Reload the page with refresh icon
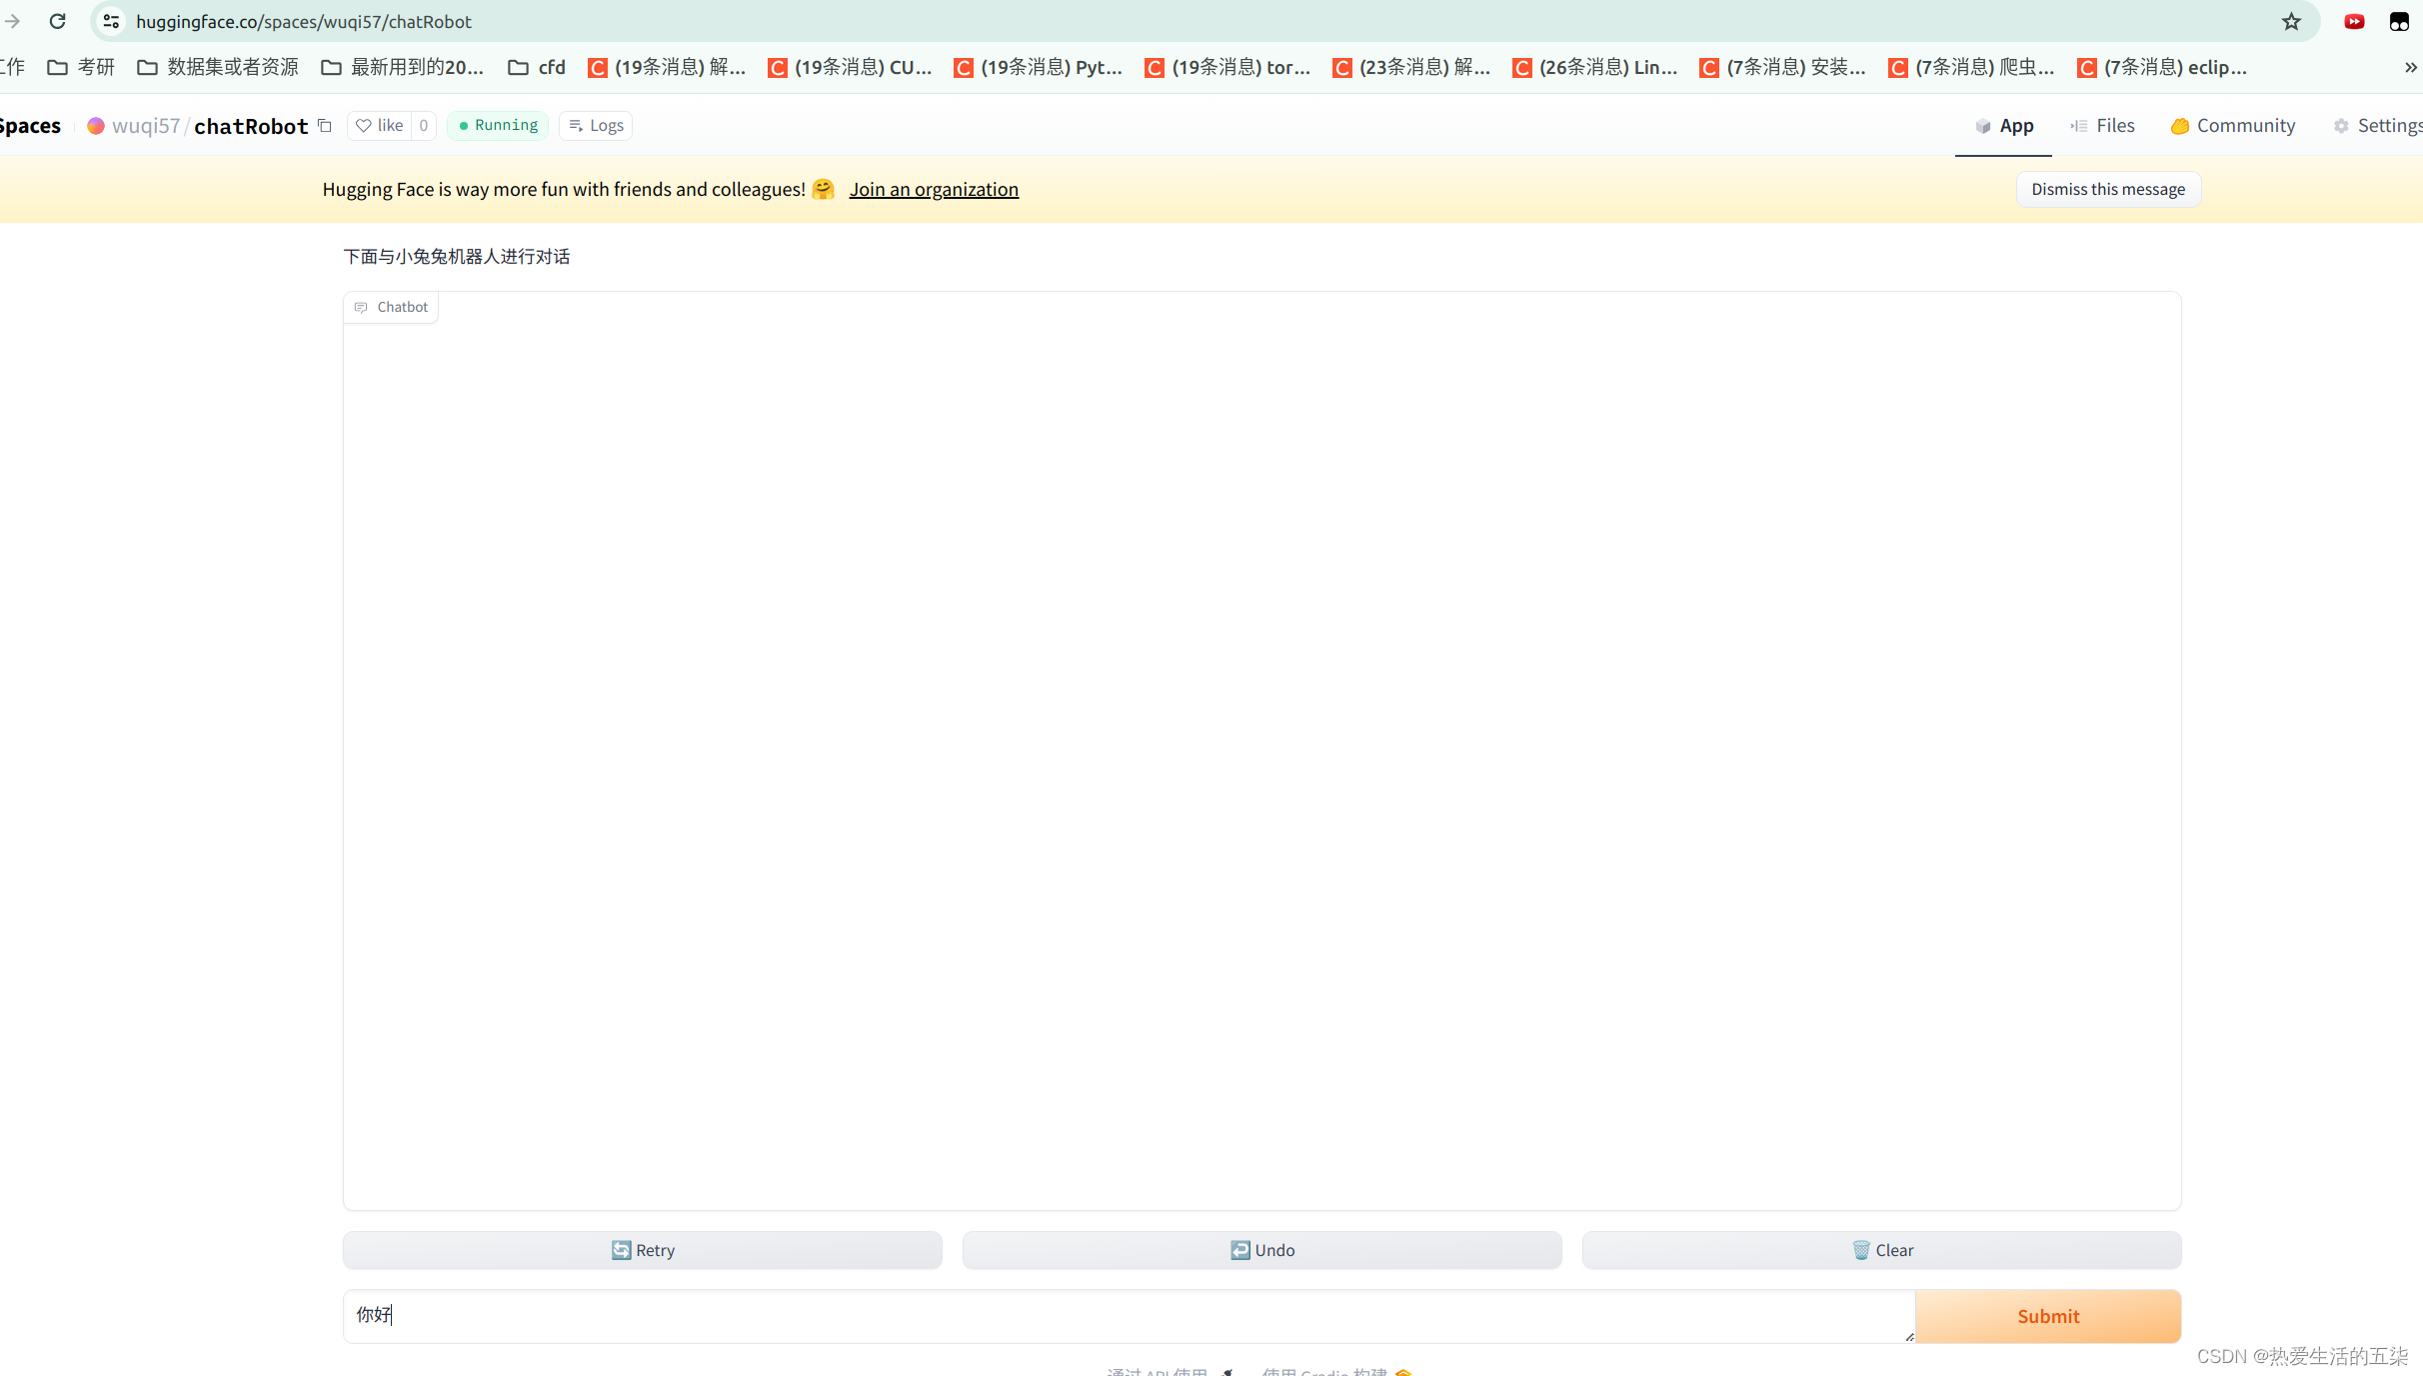This screenshot has width=2423, height=1376. (58, 21)
